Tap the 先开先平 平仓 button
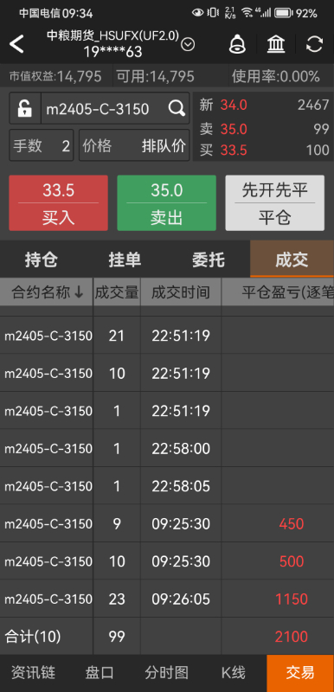The height and width of the screenshot is (692, 334). pos(275,203)
